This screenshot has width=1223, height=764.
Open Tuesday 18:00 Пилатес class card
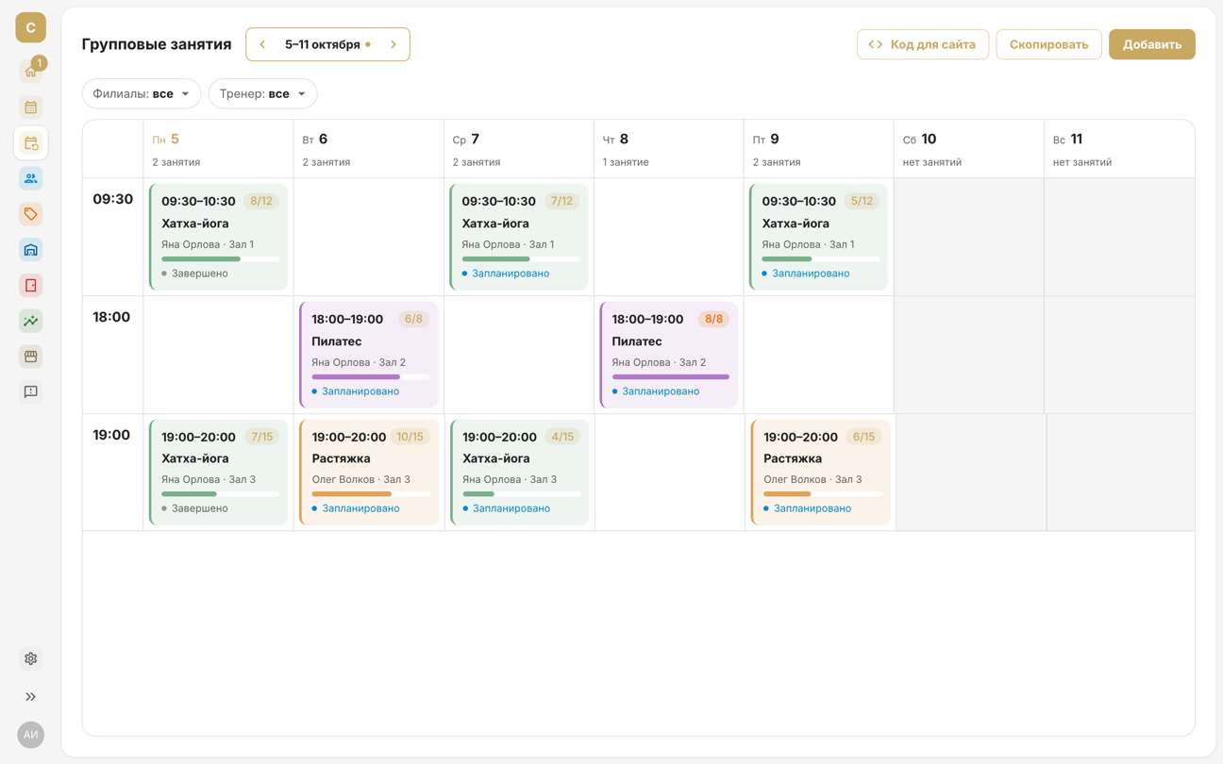click(369, 355)
